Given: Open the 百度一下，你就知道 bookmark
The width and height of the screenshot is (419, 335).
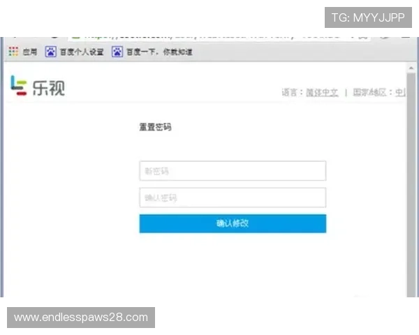Looking at the screenshot, I should 152,52.
